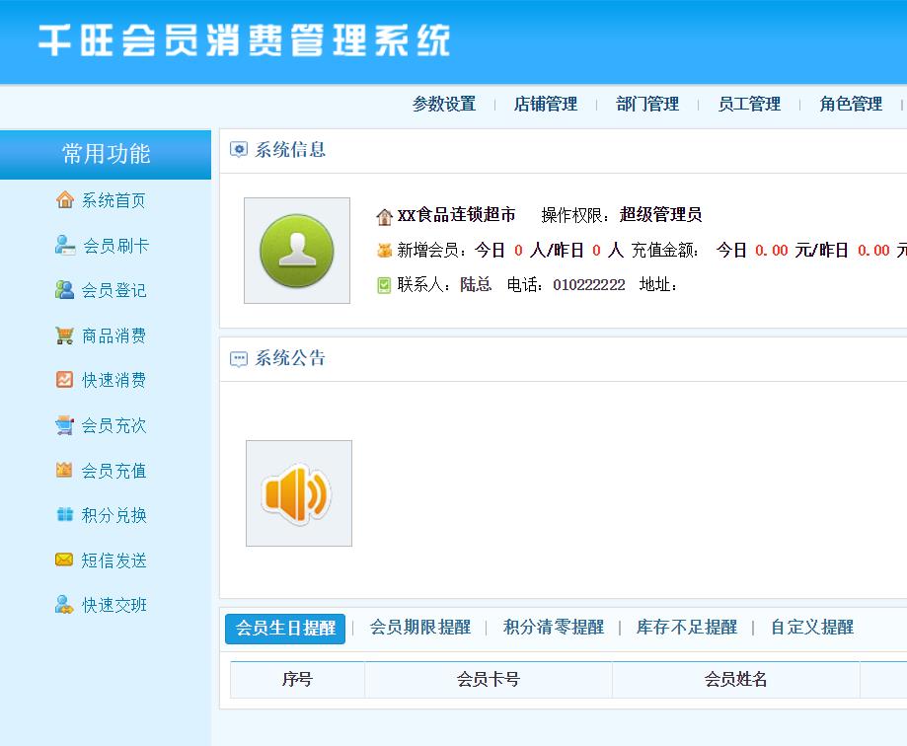The width and height of the screenshot is (907, 746).
Task: Open 部门管理 in the top menu
Action: pos(647,104)
